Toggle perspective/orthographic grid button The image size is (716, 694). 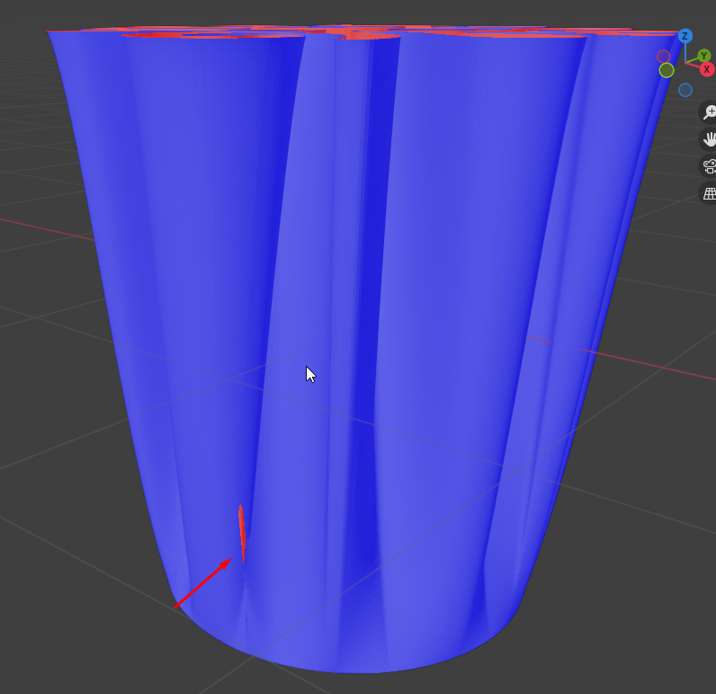pyautogui.click(x=709, y=193)
